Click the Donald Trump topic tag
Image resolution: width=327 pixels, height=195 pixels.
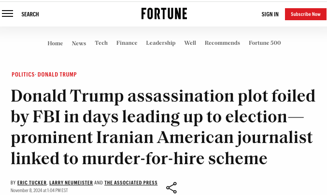coord(57,75)
